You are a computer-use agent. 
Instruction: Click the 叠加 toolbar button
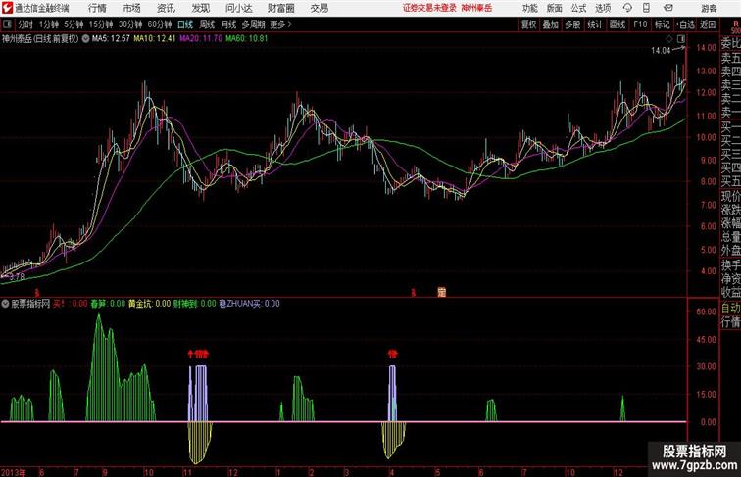click(x=551, y=24)
